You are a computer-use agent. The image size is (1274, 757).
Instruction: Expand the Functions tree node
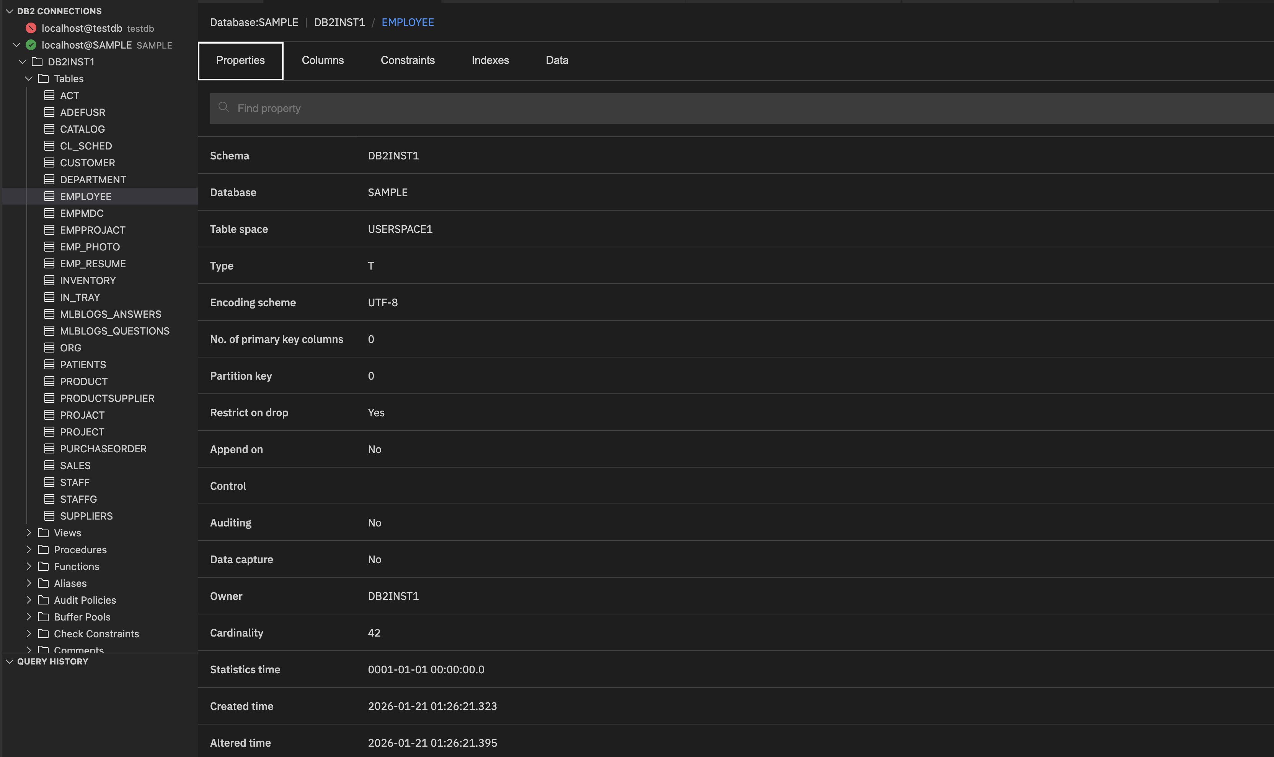pos(29,566)
